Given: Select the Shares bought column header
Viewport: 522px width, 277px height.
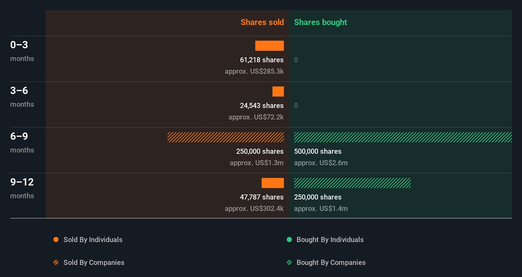Looking at the screenshot, I should tap(320, 22).
